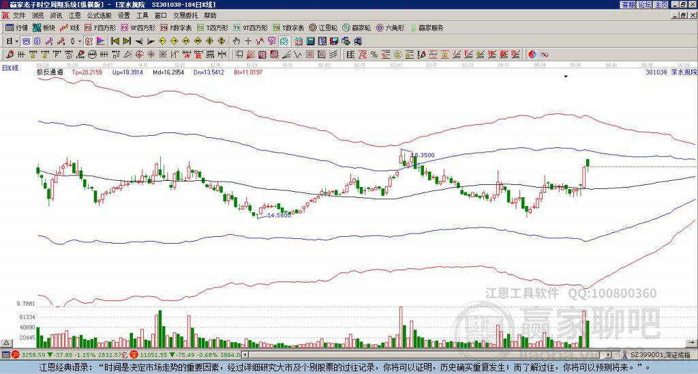
Task: Select the red pen drawing tool
Action: [x=10, y=55]
